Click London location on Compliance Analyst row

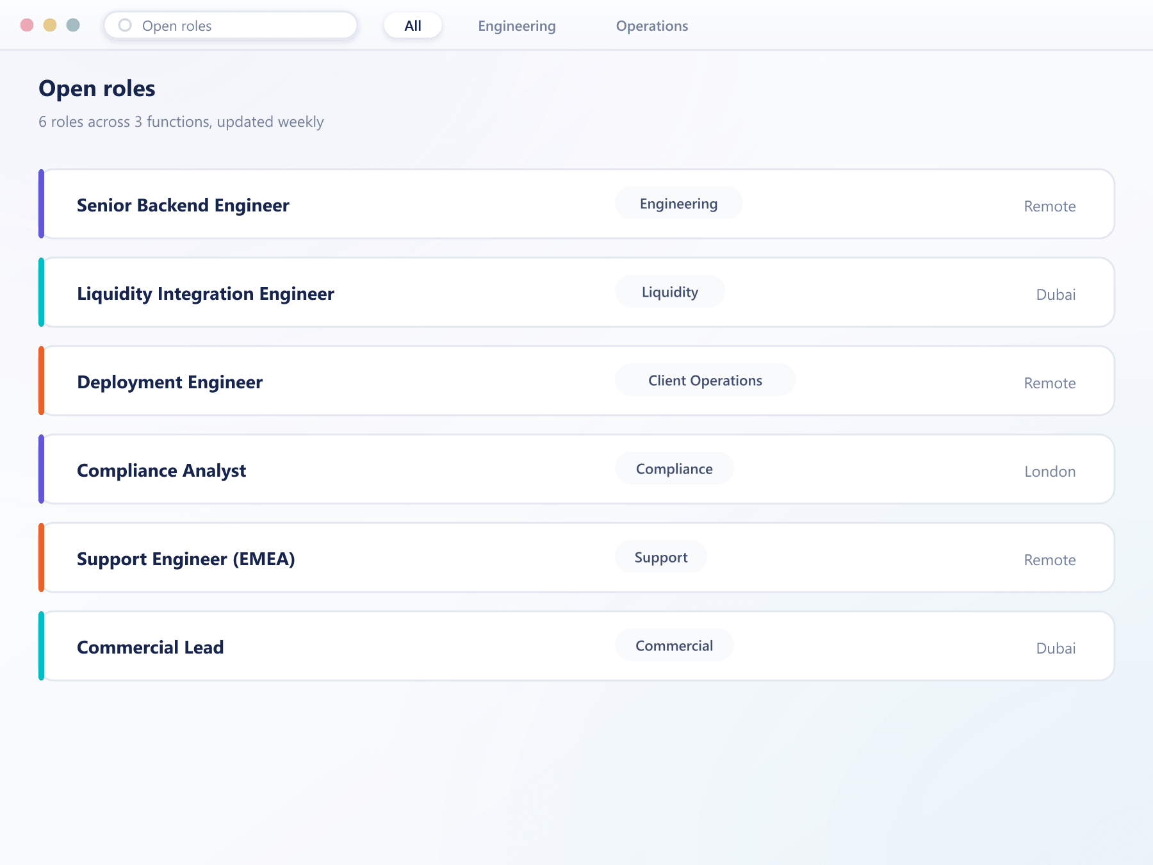click(1051, 472)
